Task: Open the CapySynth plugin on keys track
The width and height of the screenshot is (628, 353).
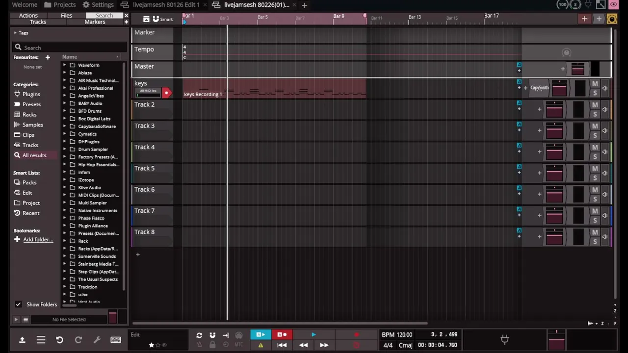Action: click(539, 88)
